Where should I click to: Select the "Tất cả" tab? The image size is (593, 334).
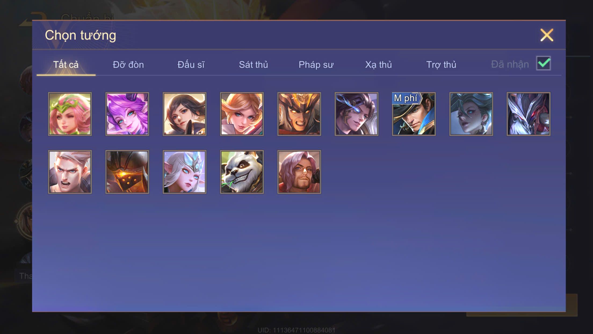66,65
